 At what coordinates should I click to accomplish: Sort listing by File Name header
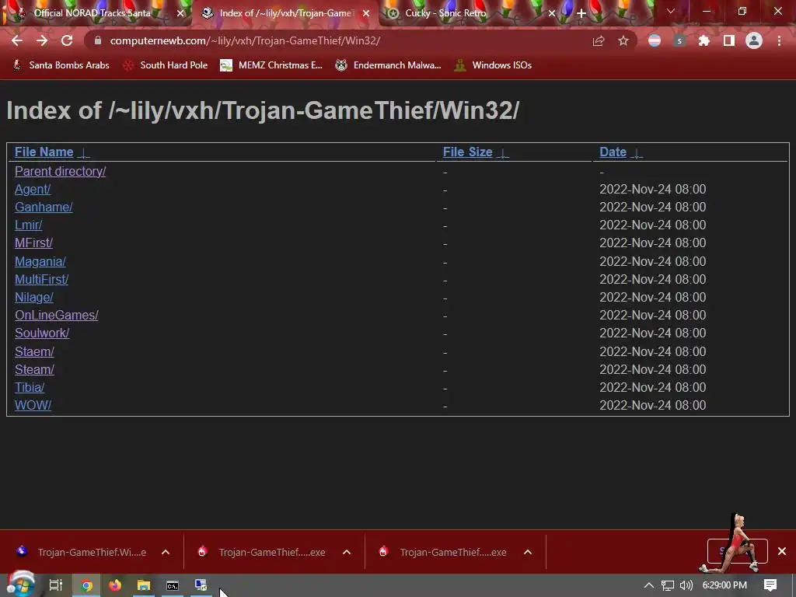tap(44, 152)
